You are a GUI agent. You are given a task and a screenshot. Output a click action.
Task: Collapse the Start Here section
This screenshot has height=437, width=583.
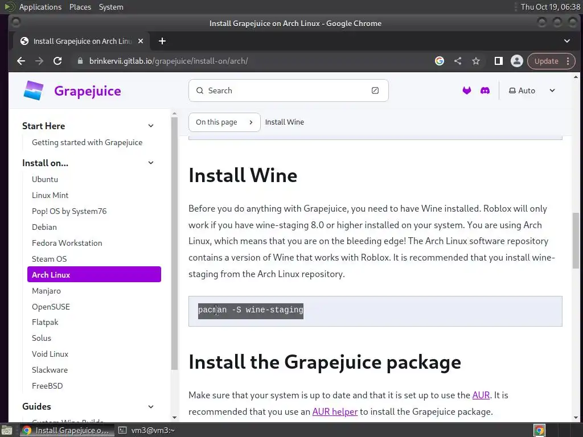(150, 126)
